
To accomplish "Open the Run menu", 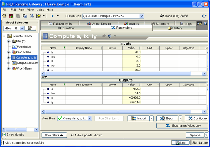I will [22, 10].
